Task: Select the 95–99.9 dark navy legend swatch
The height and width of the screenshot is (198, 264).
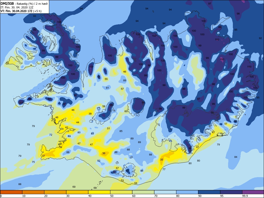Action: point(231,192)
